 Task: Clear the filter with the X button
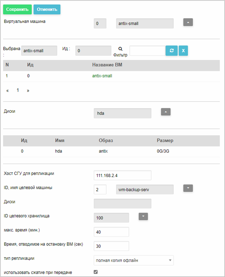point(183,51)
